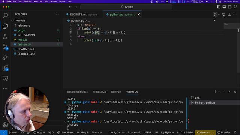
Task: Open terminal panel more actions
Action: coord(224,91)
